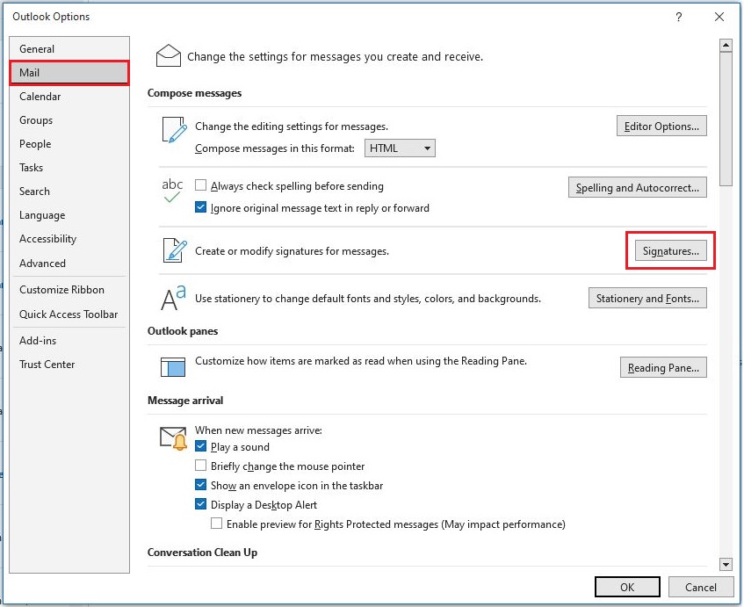Click the pencil-and-page editing settings icon

point(174,129)
